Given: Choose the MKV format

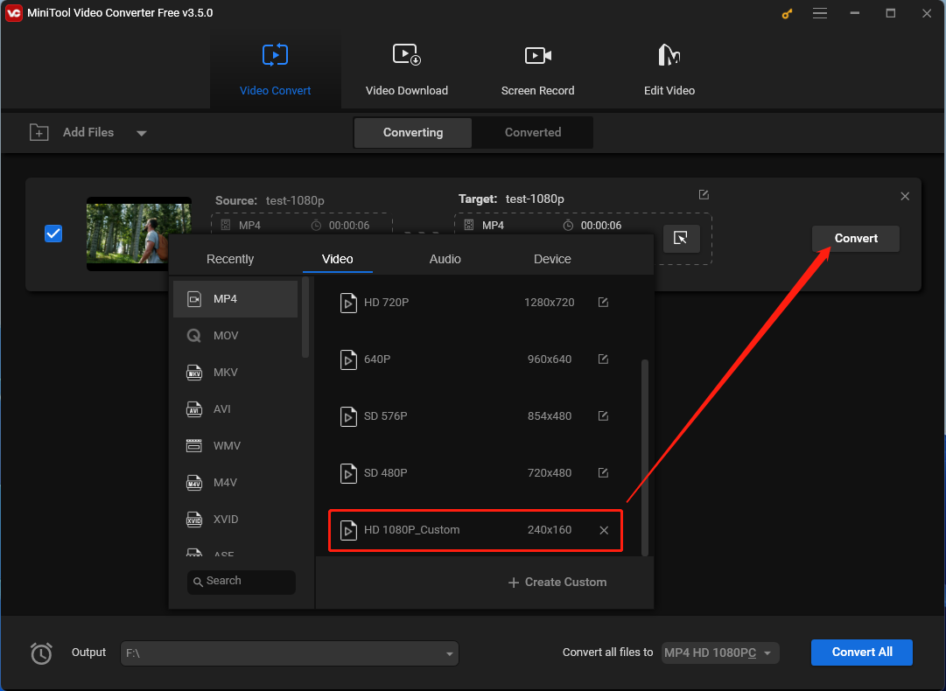Looking at the screenshot, I should [235, 373].
